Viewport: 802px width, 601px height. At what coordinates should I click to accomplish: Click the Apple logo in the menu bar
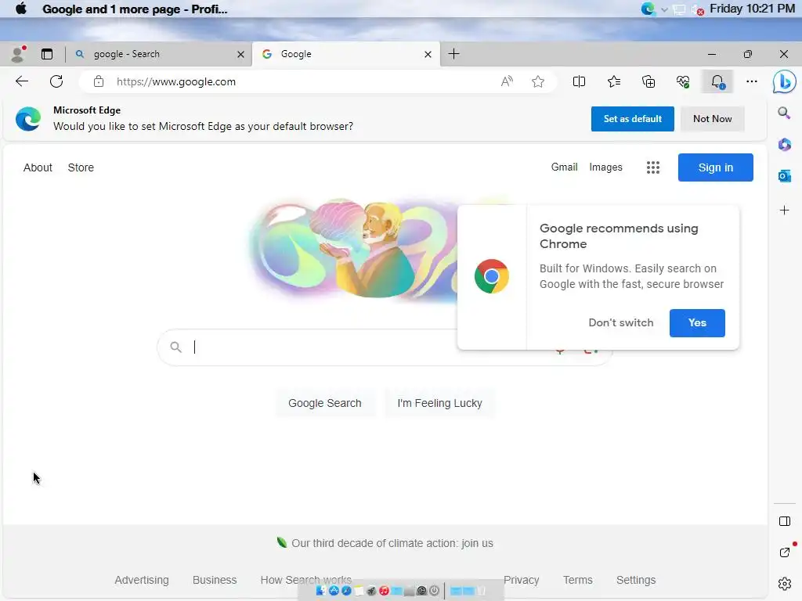click(21, 9)
